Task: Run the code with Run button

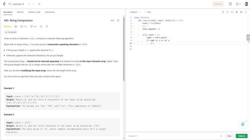Action: click(229, 136)
